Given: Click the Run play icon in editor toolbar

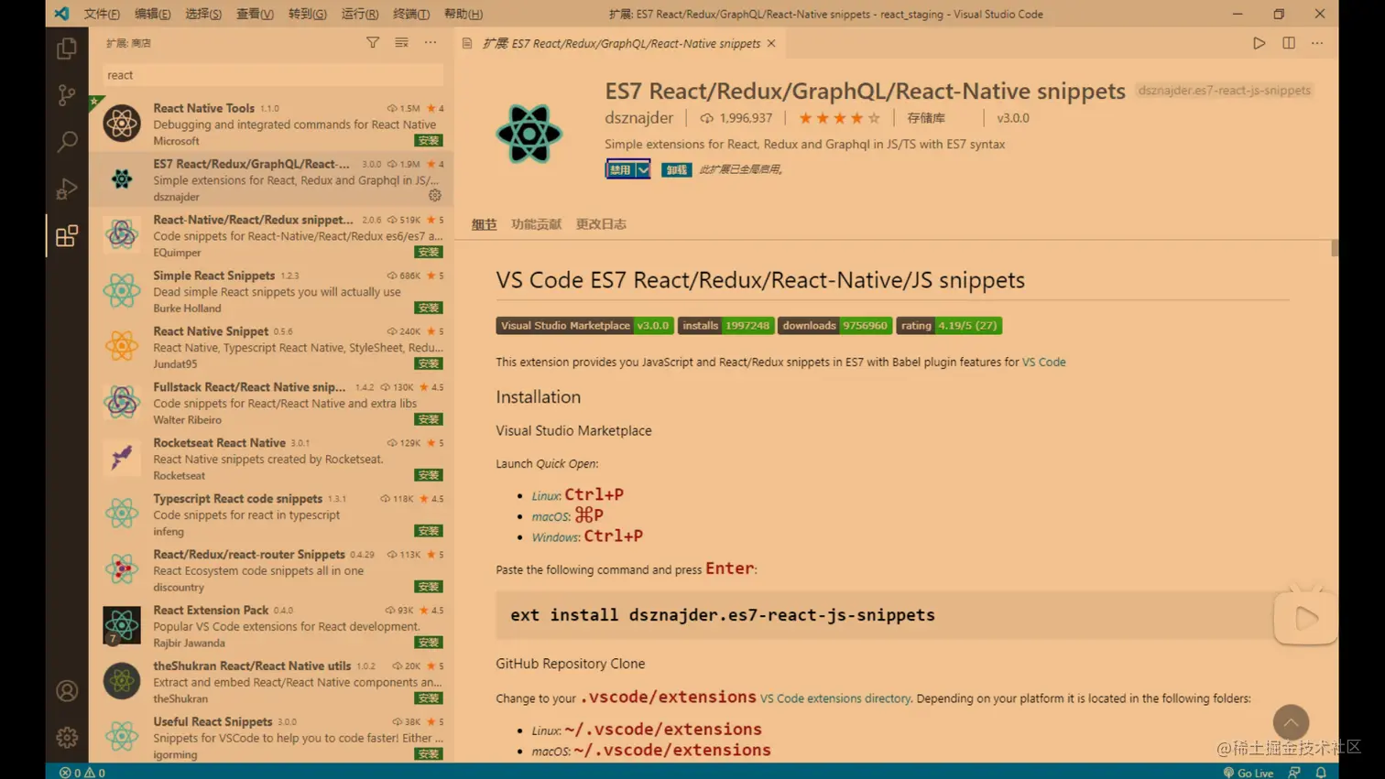Looking at the screenshot, I should pyautogui.click(x=1260, y=43).
